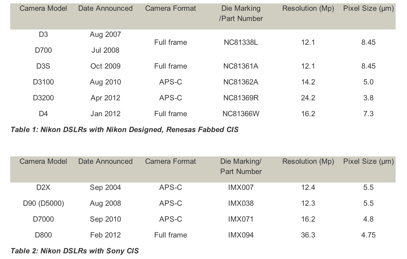Viewport: 407px width, 259px height.
Task: Select the 24.2 resolution value
Action: point(308,98)
